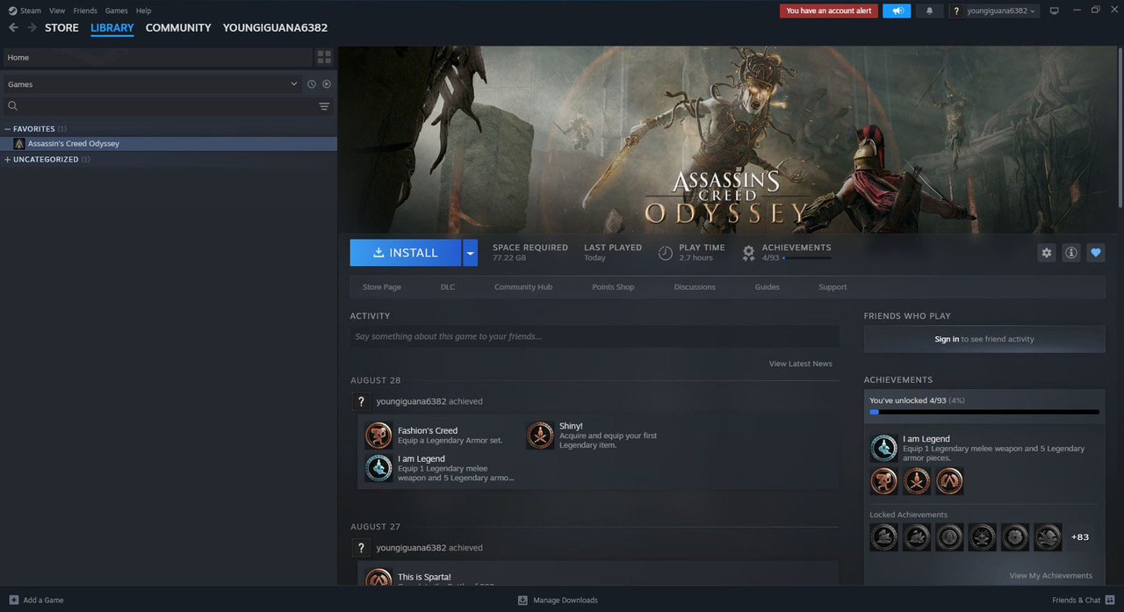Click the account alert red button

click(x=829, y=11)
